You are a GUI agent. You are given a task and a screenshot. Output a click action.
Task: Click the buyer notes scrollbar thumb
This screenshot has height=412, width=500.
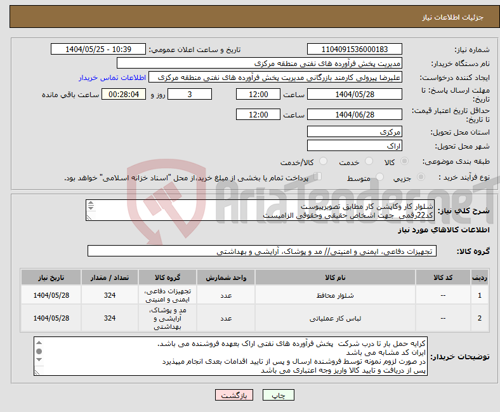[x=39, y=351]
